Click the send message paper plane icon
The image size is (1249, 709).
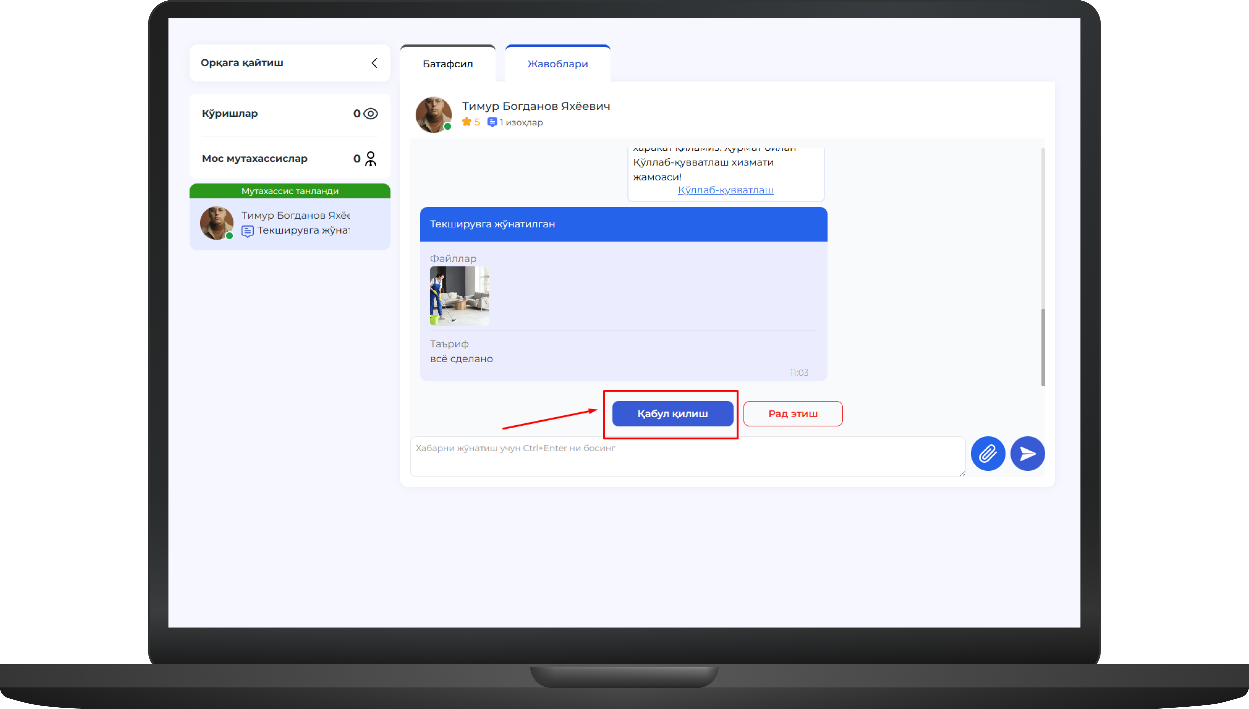pos(1027,453)
